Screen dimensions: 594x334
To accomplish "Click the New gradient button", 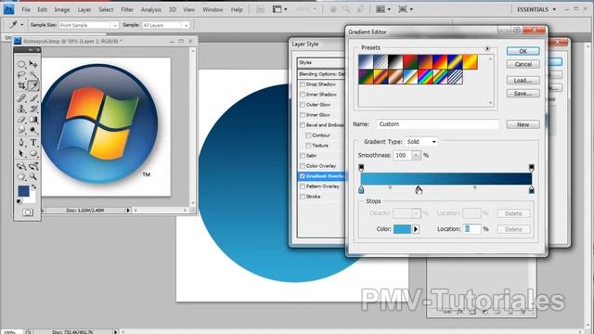I will pyautogui.click(x=523, y=124).
